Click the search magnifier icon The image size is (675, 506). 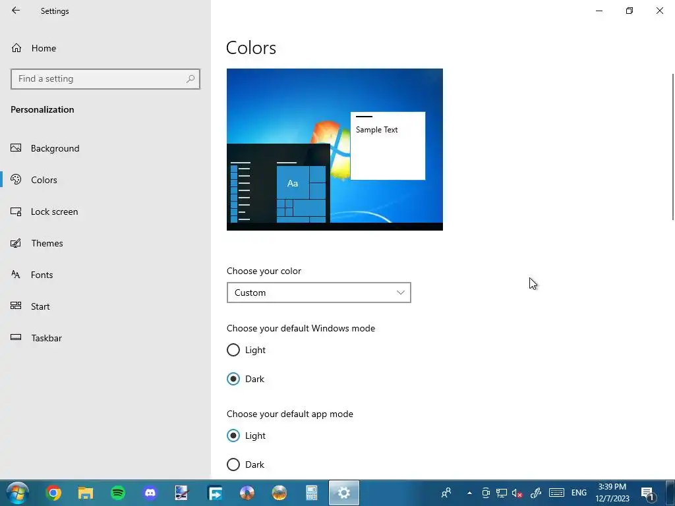click(191, 79)
